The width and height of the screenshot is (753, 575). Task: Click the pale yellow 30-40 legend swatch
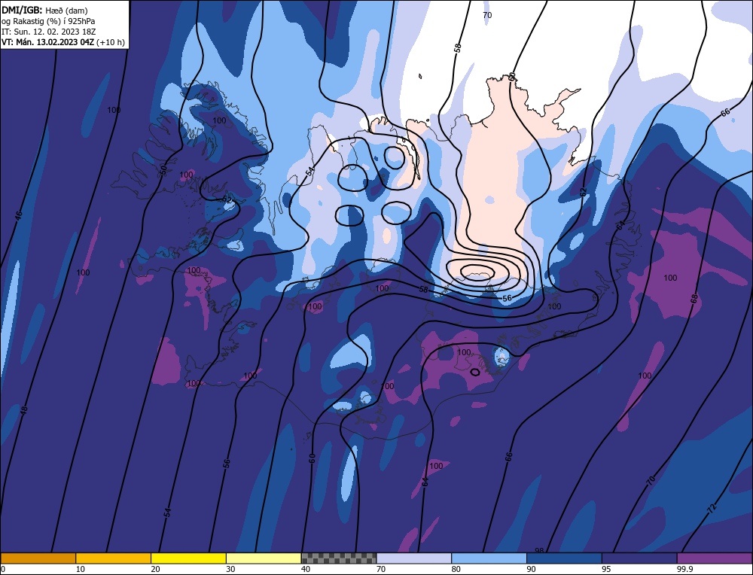264,558
